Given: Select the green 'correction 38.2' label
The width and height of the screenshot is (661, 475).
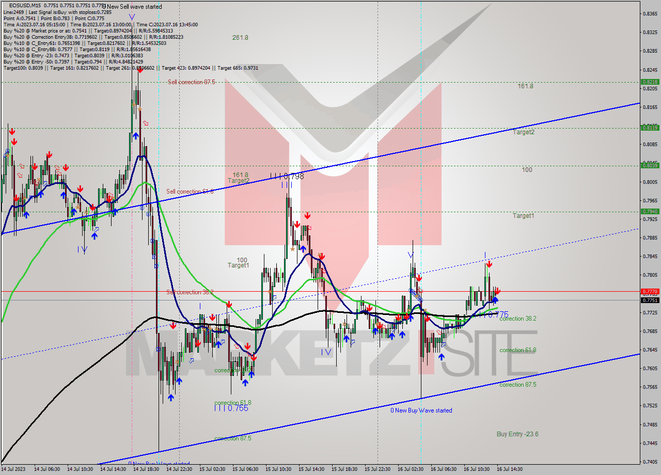Looking at the screenshot, I should pyautogui.click(x=518, y=319).
